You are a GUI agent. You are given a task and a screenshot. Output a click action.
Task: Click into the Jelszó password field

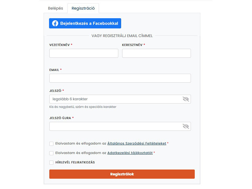tap(115, 99)
